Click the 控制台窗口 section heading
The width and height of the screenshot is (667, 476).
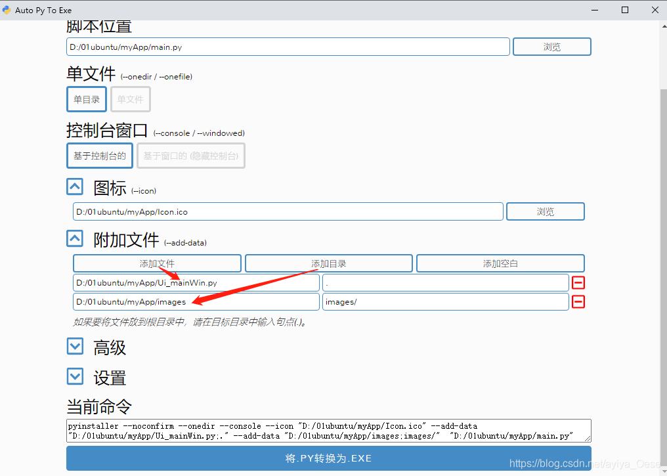107,130
